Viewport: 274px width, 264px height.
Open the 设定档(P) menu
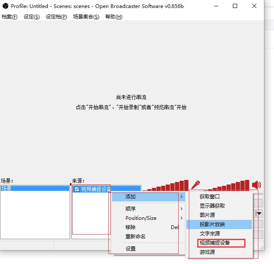(x=56, y=17)
